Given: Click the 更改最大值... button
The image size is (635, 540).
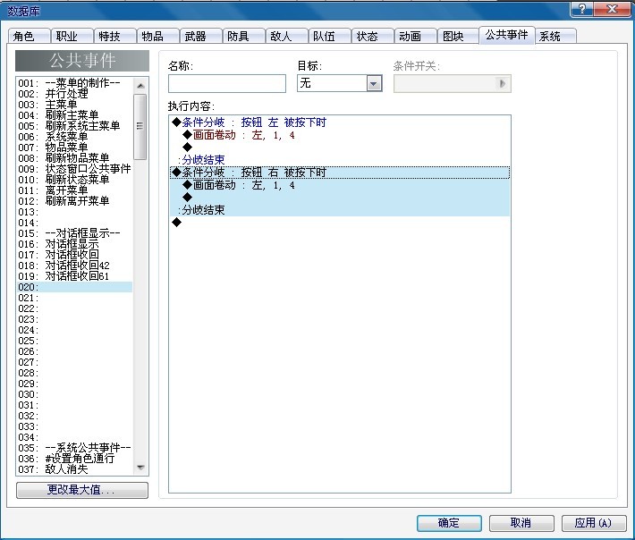Looking at the screenshot, I should pyautogui.click(x=81, y=490).
